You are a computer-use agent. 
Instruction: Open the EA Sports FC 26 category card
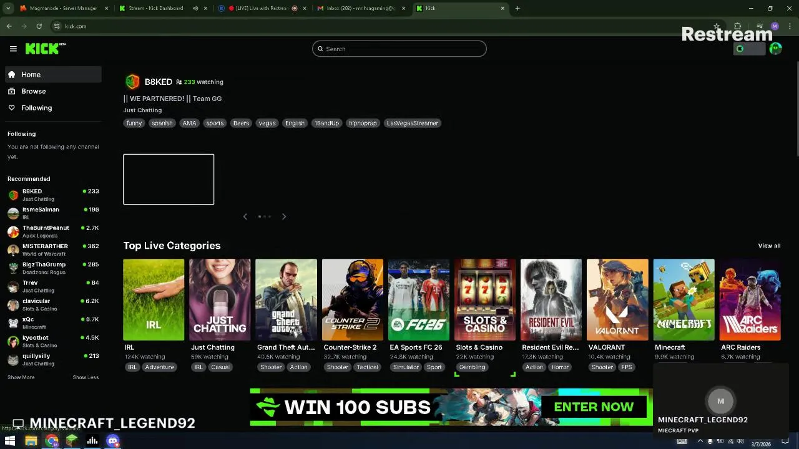(x=419, y=300)
